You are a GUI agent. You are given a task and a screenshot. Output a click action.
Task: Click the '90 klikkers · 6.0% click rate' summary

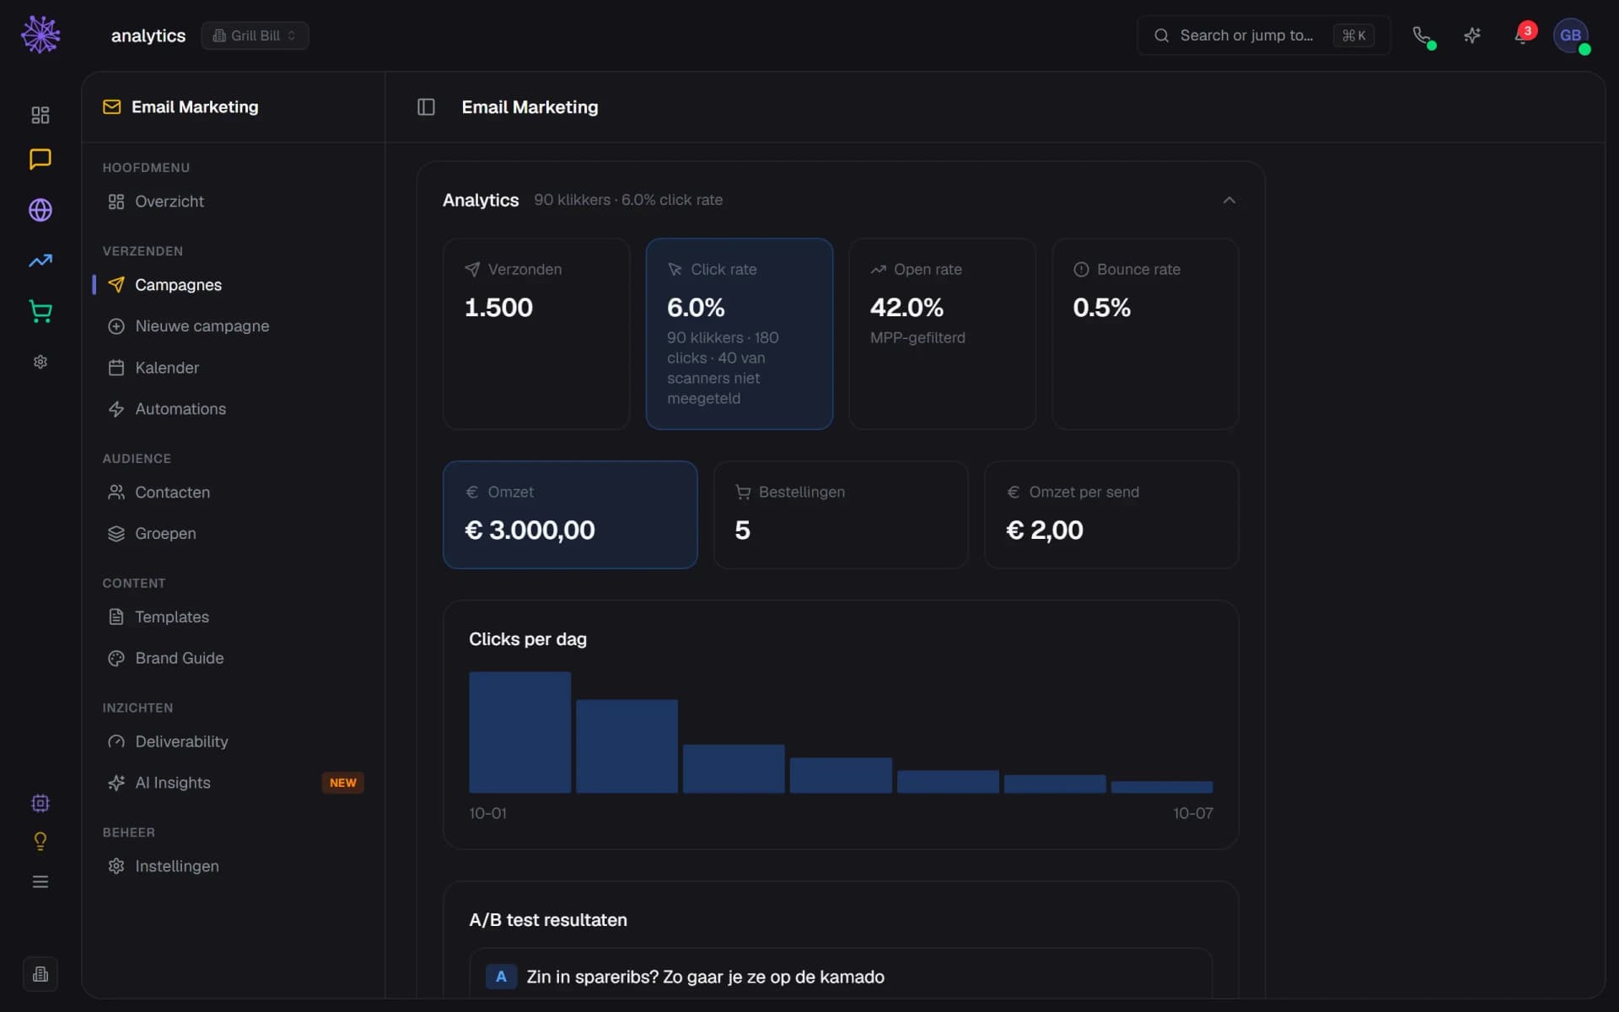click(628, 200)
